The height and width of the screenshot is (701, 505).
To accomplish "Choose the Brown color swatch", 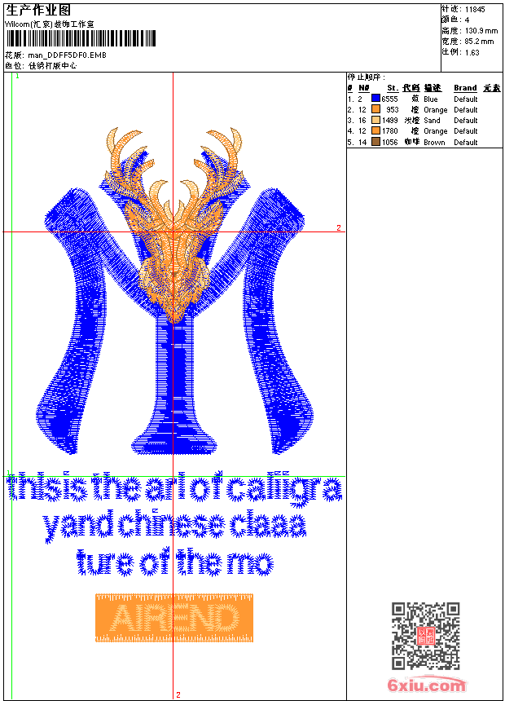I will (375, 142).
